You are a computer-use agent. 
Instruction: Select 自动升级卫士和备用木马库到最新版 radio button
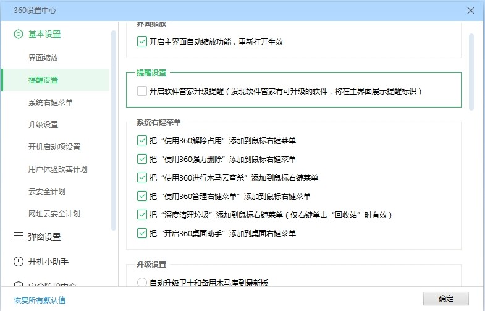pyautogui.click(x=141, y=283)
